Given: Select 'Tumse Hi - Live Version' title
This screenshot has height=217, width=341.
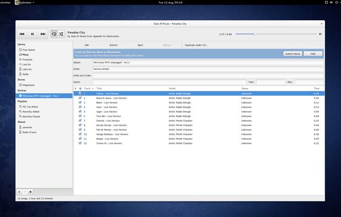Looking at the screenshot, I should (x=109, y=143).
